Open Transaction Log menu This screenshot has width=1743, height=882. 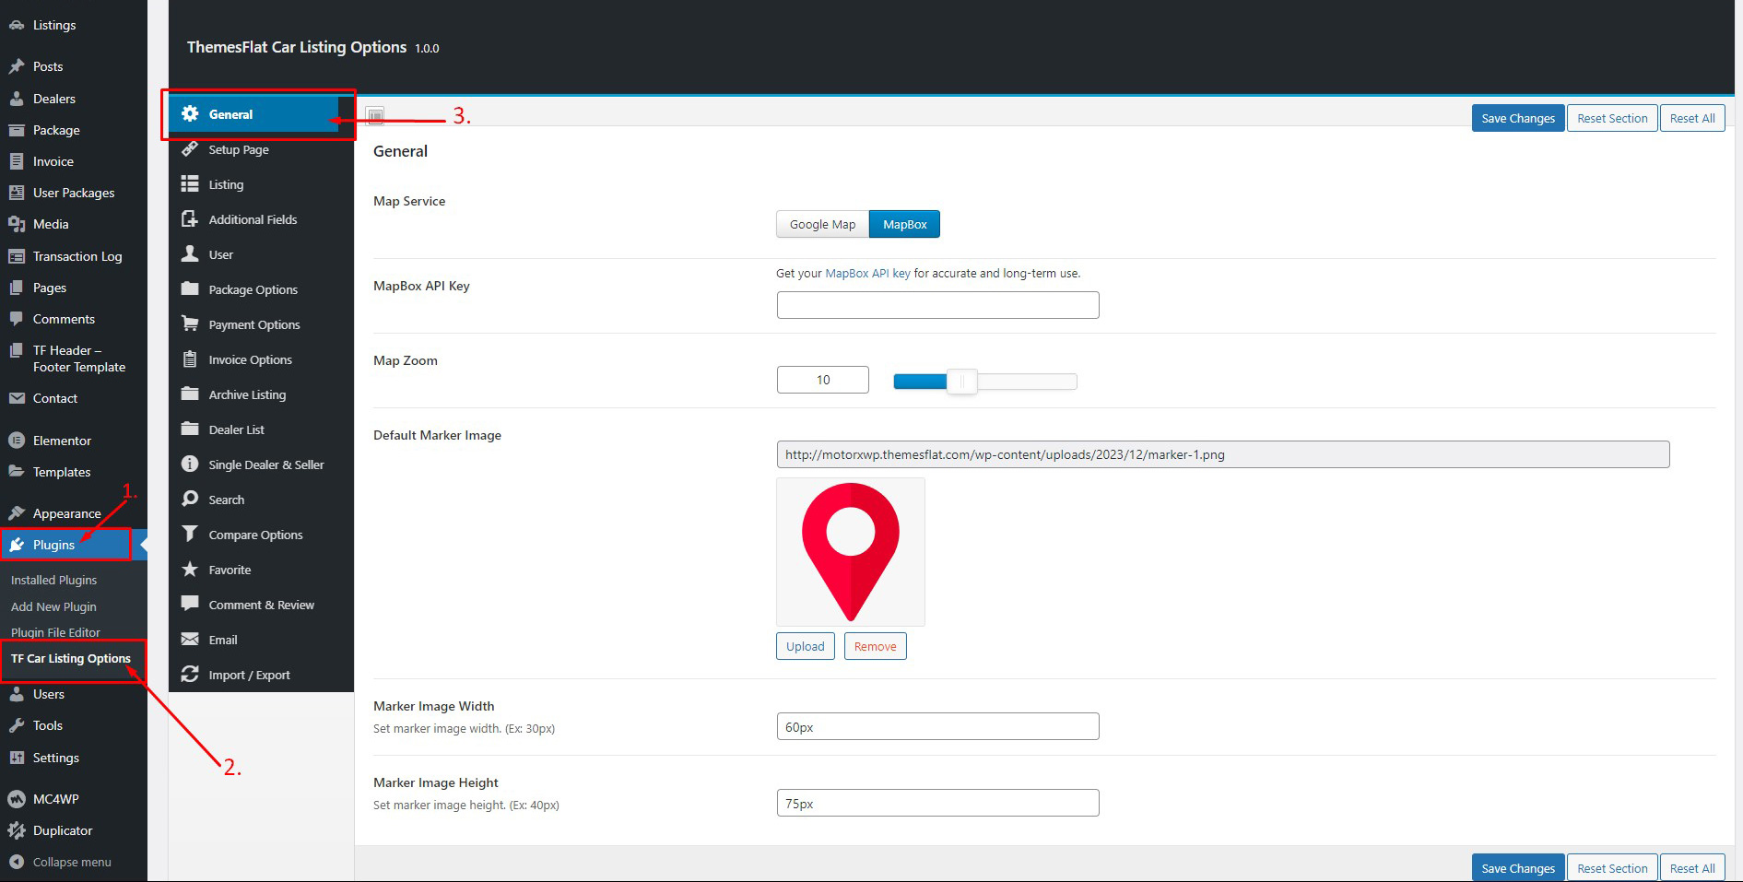pyautogui.click(x=74, y=256)
